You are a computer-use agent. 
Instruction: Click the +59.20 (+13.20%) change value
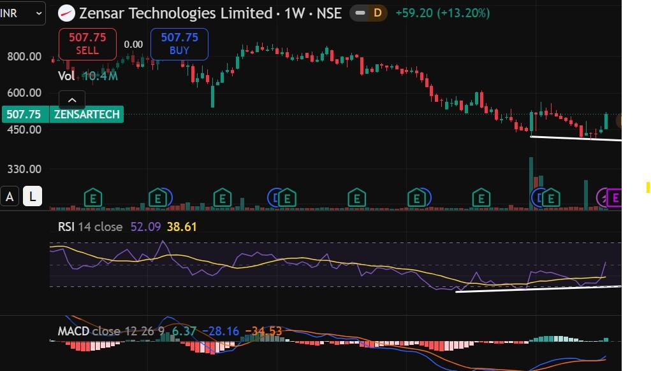click(443, 13)
